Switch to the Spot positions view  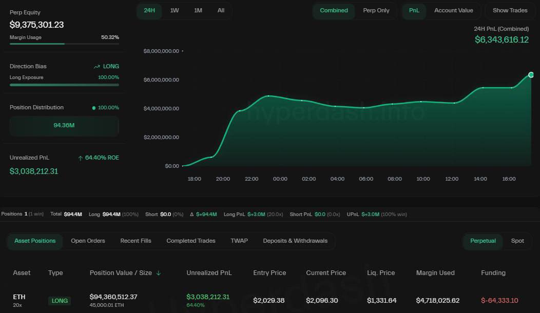pyautogui.click(x=517, y=241)
